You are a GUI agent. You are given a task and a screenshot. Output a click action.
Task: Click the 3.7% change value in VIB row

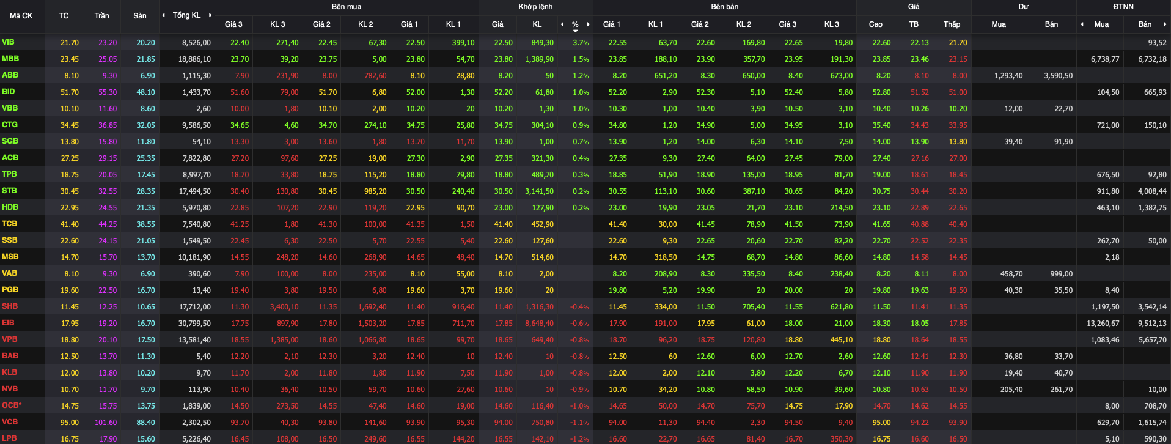[x=581, y=43]
